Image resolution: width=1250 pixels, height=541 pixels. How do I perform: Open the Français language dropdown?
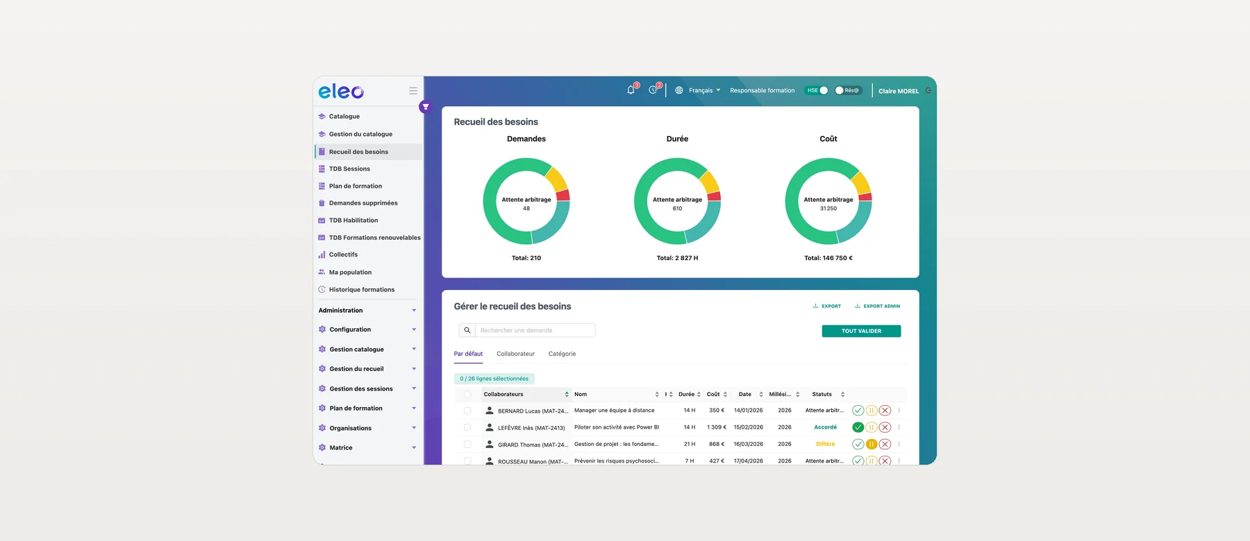(x=704, y=90)
